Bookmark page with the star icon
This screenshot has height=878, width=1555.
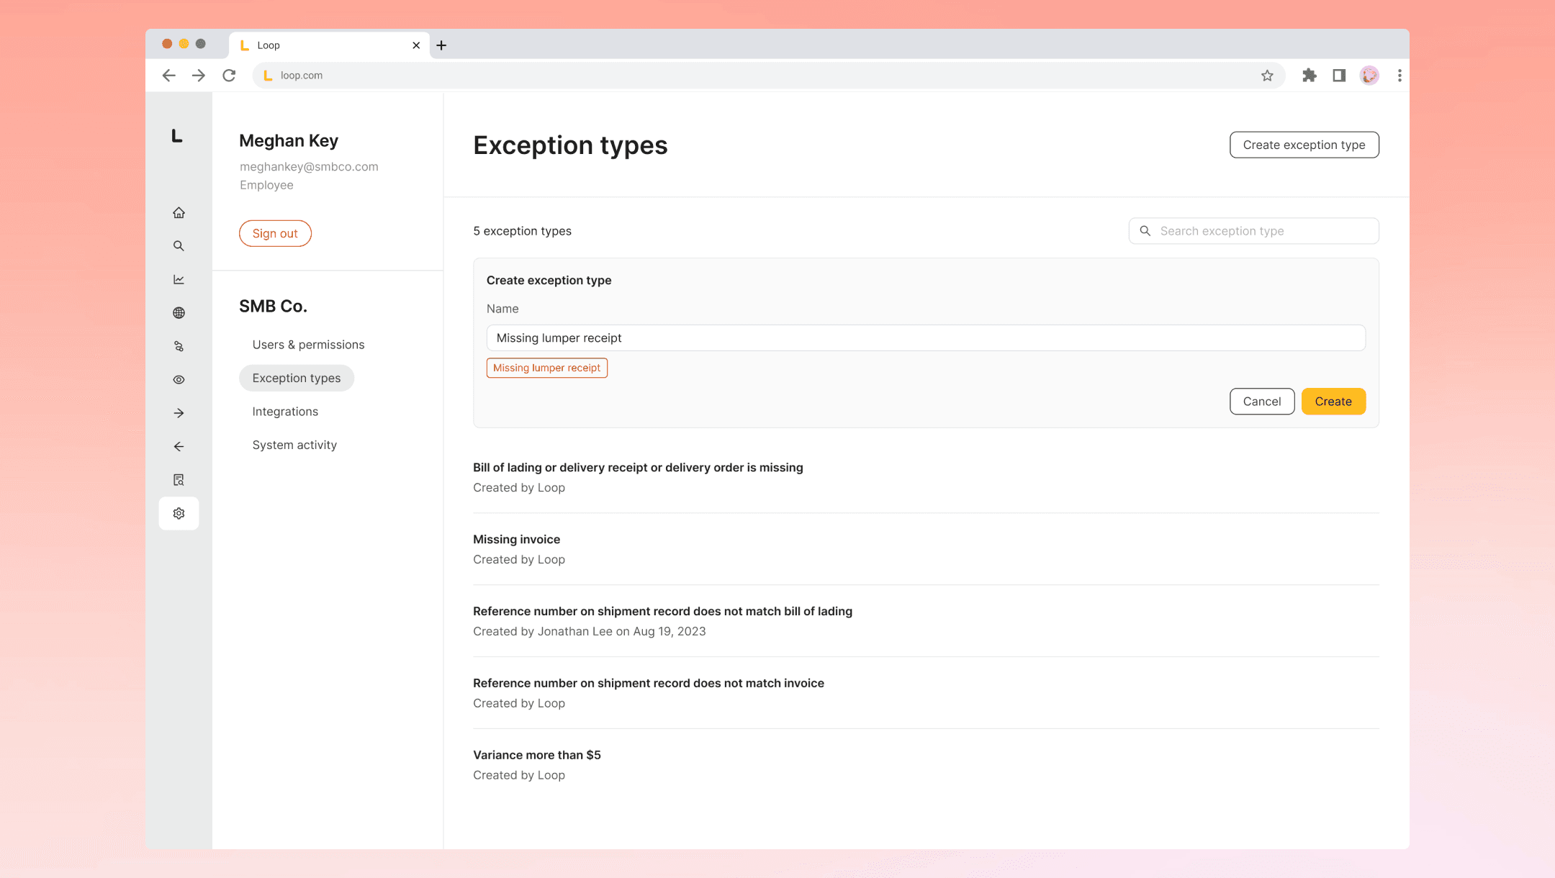point(1267,76)
